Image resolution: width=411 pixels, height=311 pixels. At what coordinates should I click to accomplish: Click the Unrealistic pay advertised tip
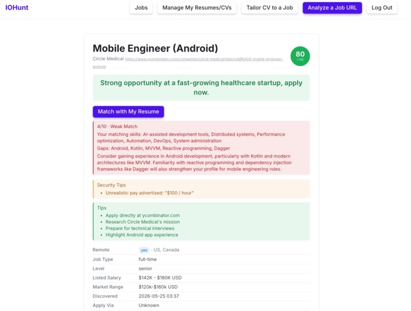coord(150,193)
